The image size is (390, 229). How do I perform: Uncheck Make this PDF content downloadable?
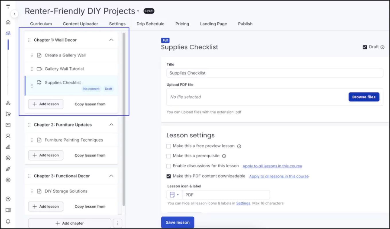tap(169, 176)
